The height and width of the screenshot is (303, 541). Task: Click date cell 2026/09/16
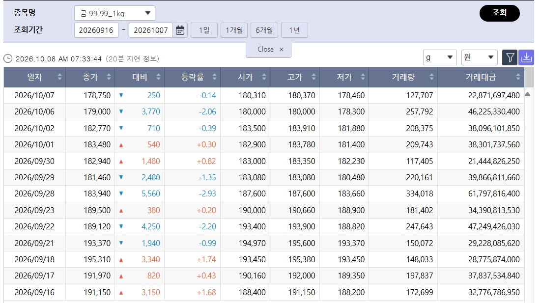(x=34, y=292)
